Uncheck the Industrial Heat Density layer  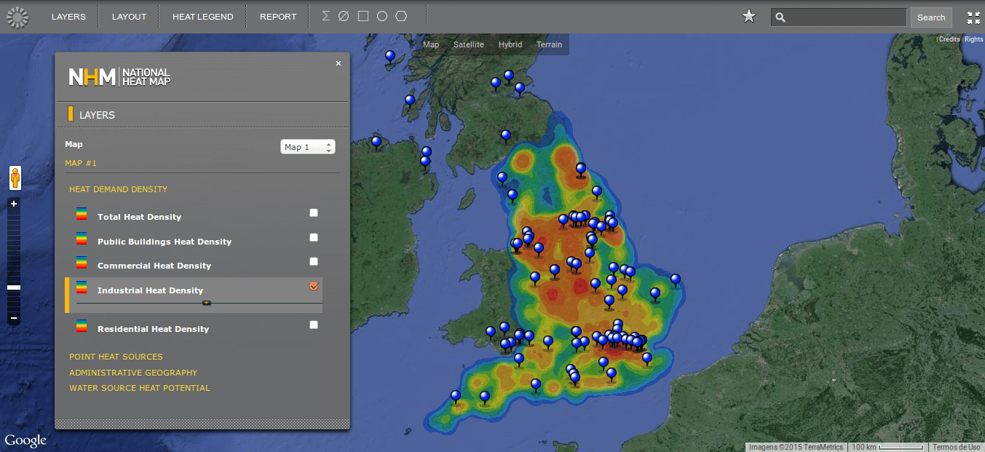tap(314, 286)
